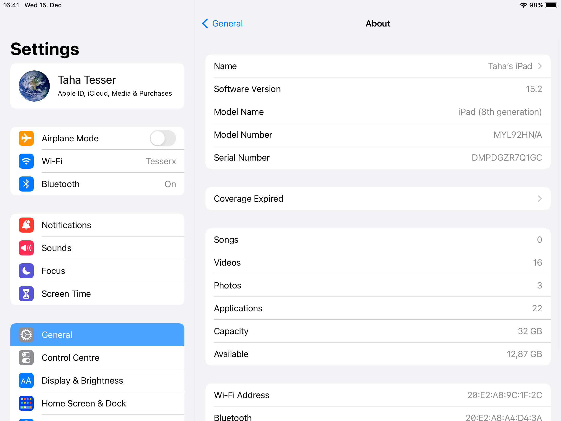Click the Home Screen & Dock icon
Viewport: 561px width, 421px height.
tap(26, 403)
